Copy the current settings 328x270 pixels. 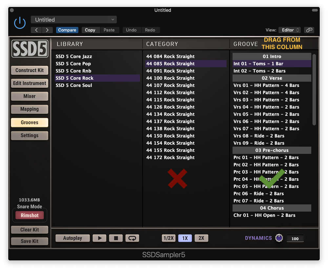click(90, 30)
